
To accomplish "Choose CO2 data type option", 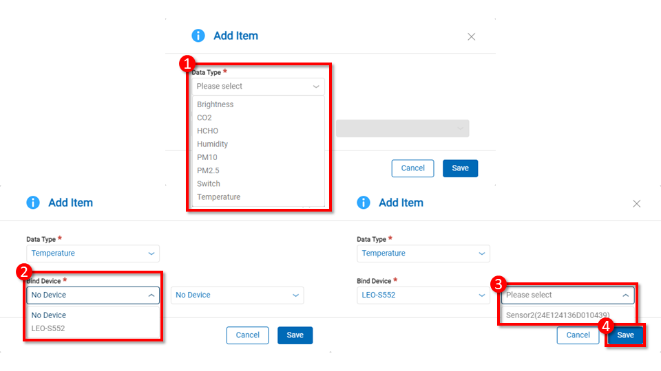I will click(204, 117).
